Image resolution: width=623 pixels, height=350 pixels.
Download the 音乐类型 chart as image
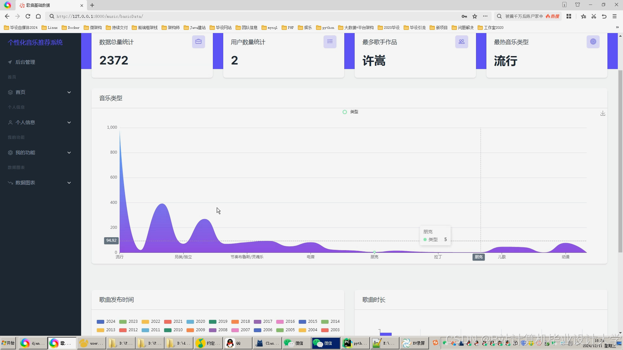603,113
